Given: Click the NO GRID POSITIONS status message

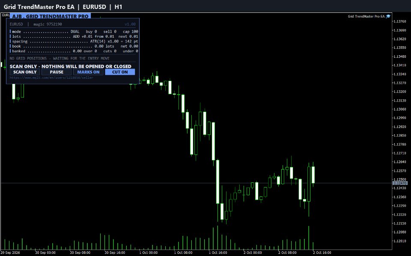Looking at the screenshot, I should (x=60, y=58).
